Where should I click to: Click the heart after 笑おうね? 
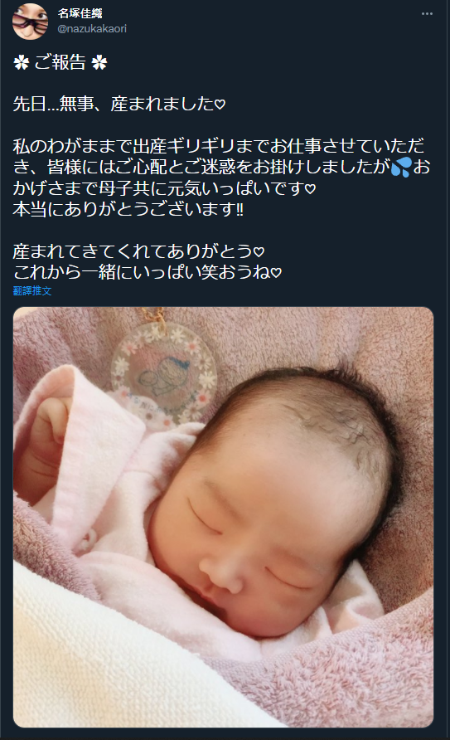click(x=277, y=272)
